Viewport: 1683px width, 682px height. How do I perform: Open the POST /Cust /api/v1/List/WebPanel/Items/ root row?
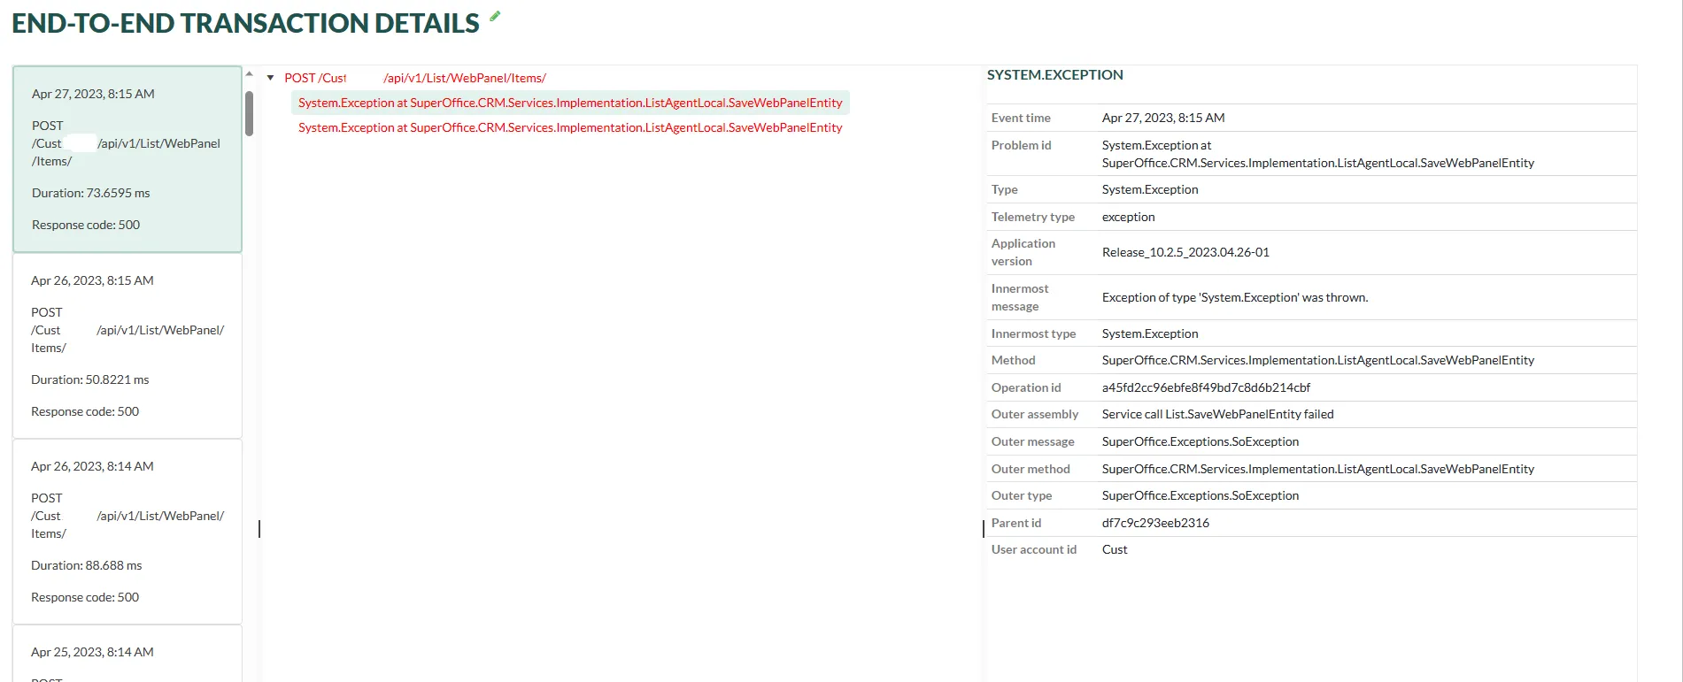pos(415,78)
